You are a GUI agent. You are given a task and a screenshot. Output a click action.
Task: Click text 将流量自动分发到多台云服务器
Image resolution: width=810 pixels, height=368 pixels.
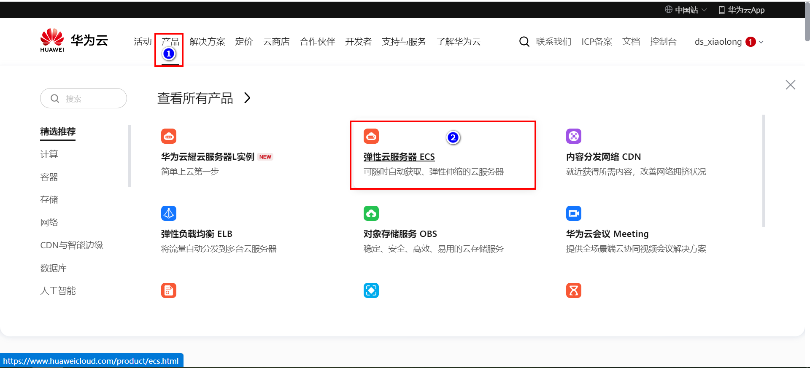tap(219, 249)
